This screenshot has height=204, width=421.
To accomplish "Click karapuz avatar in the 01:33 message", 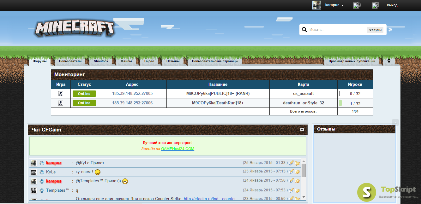I will [34, 163].
